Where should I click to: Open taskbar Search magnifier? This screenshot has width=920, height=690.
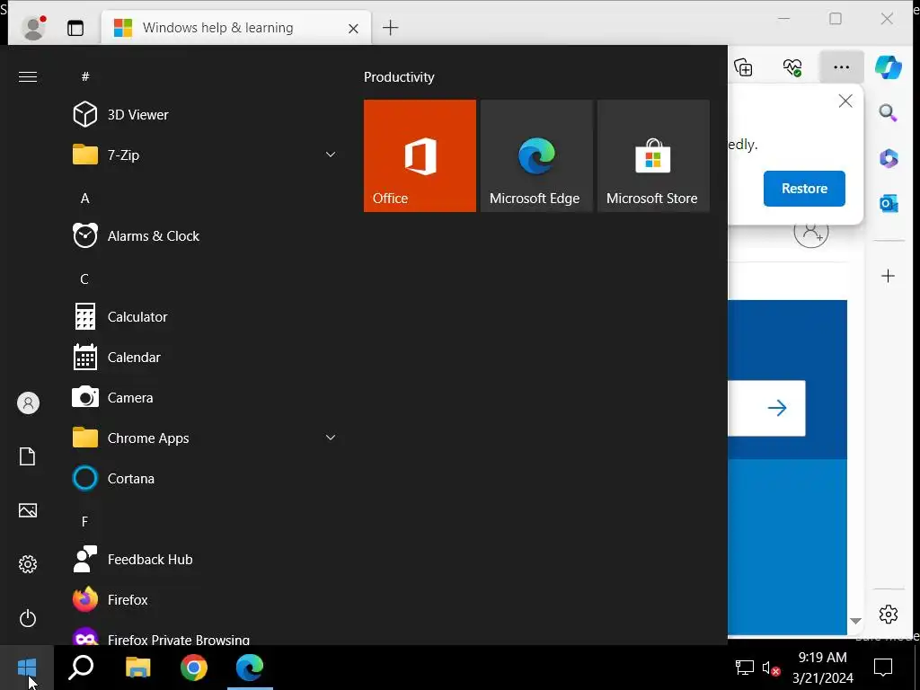tap(81, 668)
